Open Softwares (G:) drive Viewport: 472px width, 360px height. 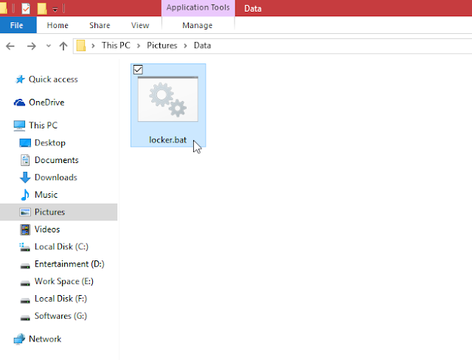click(60, 316)
